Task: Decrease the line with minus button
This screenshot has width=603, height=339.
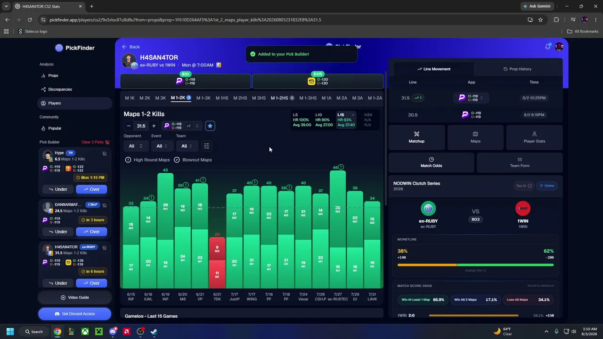Action: pyautogui.click(x=129, y=126)
